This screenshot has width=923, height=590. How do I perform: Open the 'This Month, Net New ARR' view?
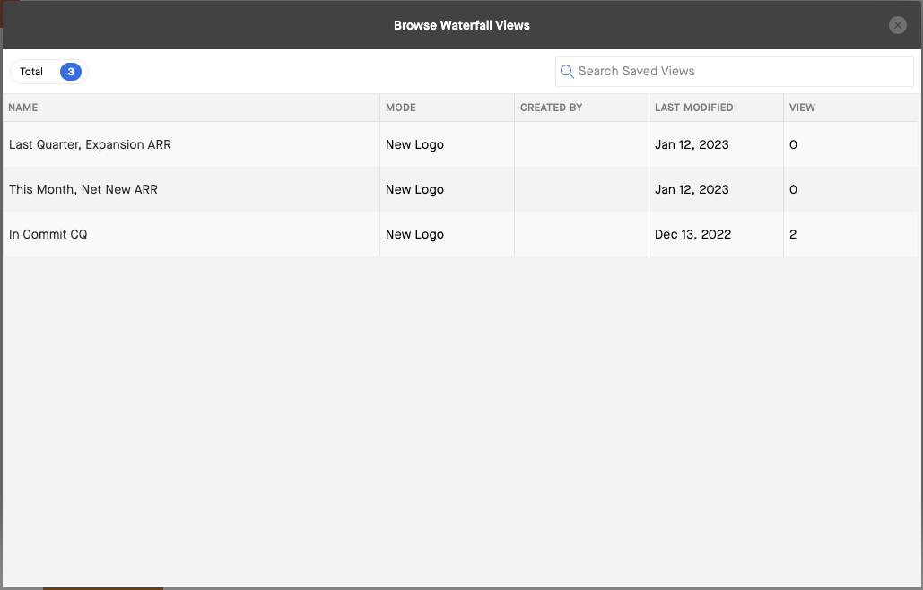83,189
